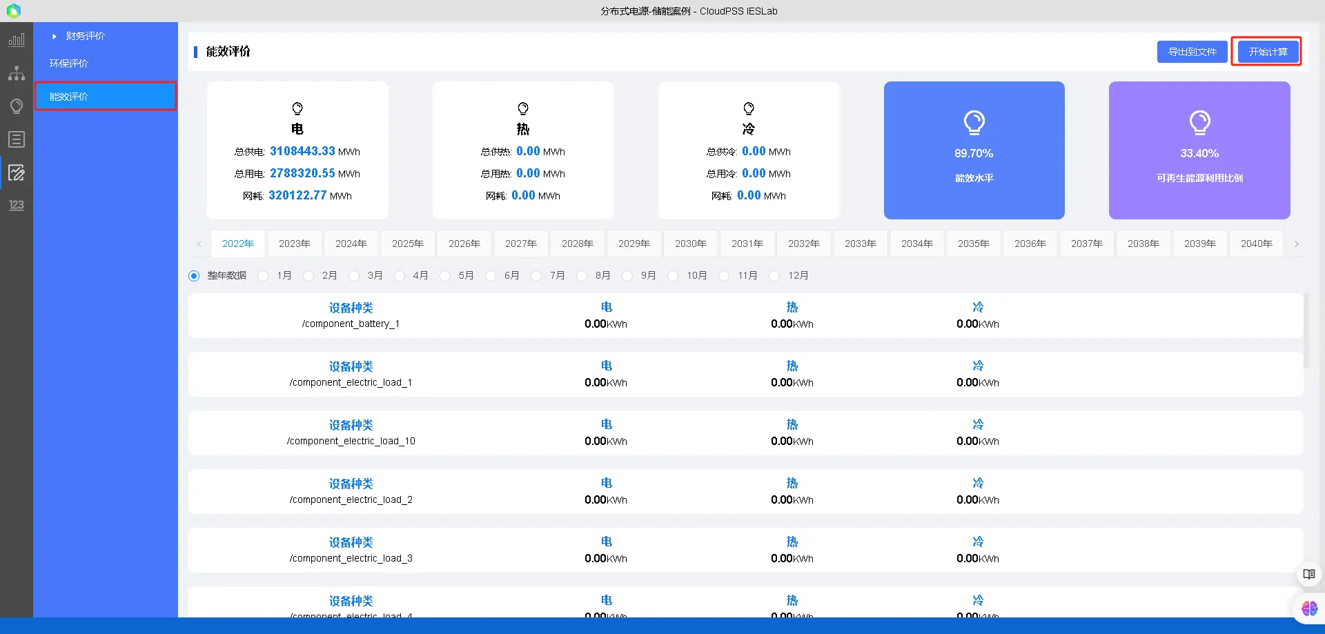
Task: Click the CloudPSS logo icon
Action: tap(14, 10)
